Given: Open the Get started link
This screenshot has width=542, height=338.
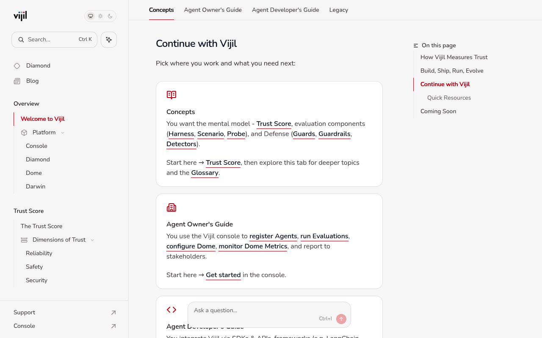Looking at the screenshot, I should (223, 275).
